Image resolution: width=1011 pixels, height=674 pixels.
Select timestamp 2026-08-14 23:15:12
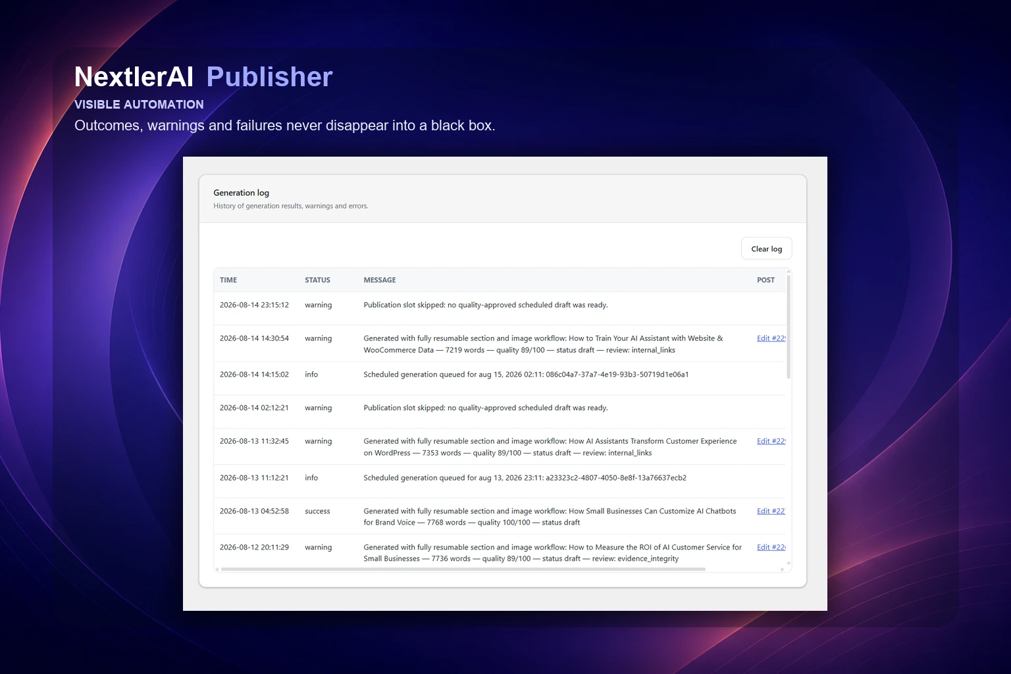(x=254, y=305)
